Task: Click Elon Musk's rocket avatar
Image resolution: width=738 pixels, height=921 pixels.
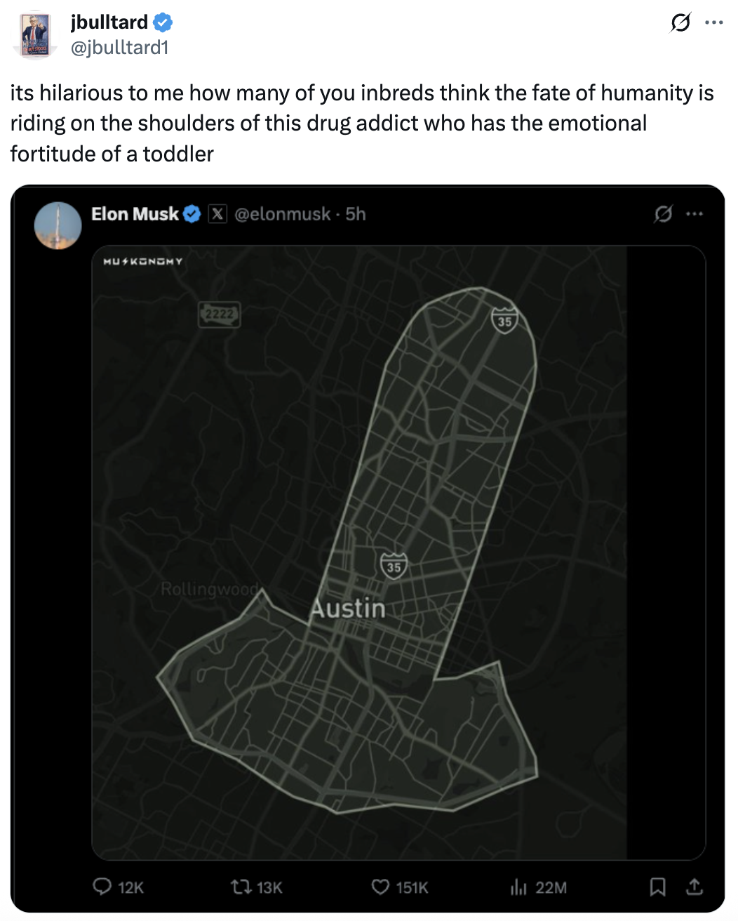Action: click(58, 225)
